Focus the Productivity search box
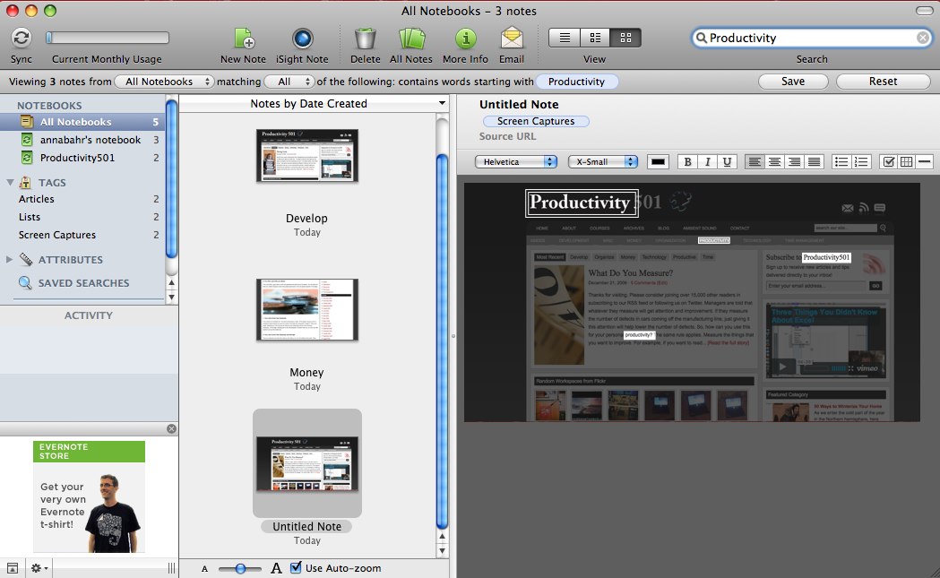This screenshot has width=940, height=578. [x=811, y=38]
